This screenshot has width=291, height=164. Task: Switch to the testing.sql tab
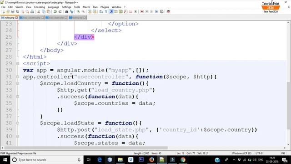(78, 18)
